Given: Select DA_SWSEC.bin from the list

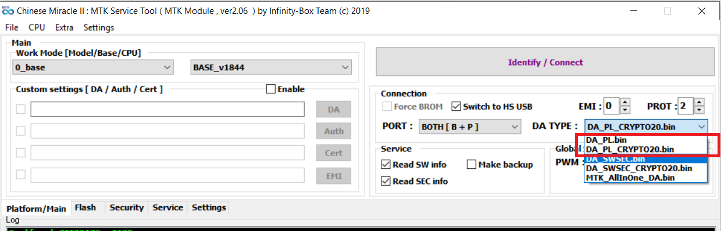Looking at the screenshot, I should pos(646,158).
